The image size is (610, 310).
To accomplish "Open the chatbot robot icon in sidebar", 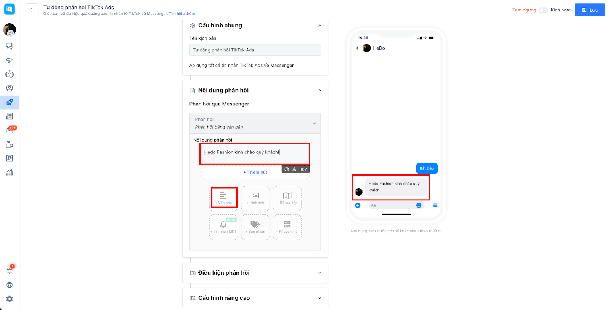I will (10, 74).
